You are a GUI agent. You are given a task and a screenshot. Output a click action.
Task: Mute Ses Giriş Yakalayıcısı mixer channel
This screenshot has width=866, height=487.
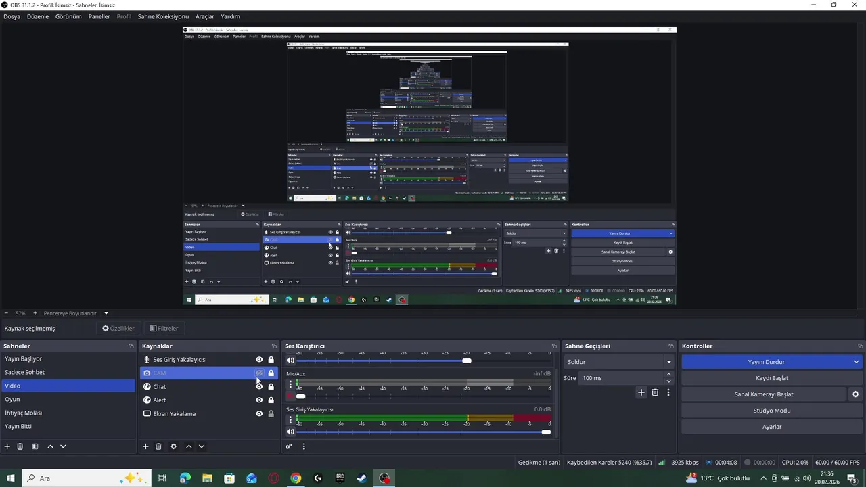[291, 432]
